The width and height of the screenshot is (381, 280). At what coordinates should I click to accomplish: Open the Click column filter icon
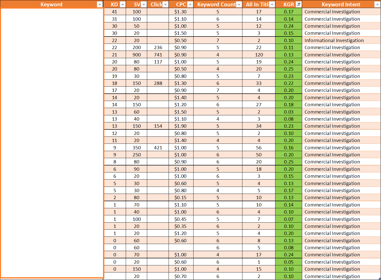(x=166, y=4)
